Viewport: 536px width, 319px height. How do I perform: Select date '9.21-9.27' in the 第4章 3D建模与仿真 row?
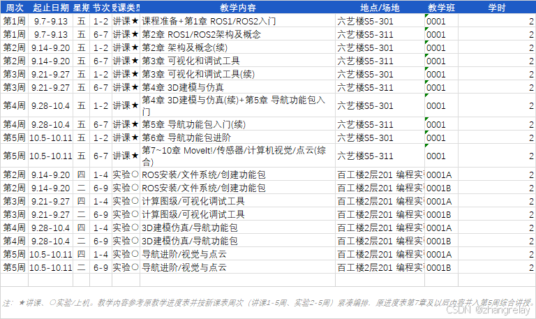click(x=50, y=87)
